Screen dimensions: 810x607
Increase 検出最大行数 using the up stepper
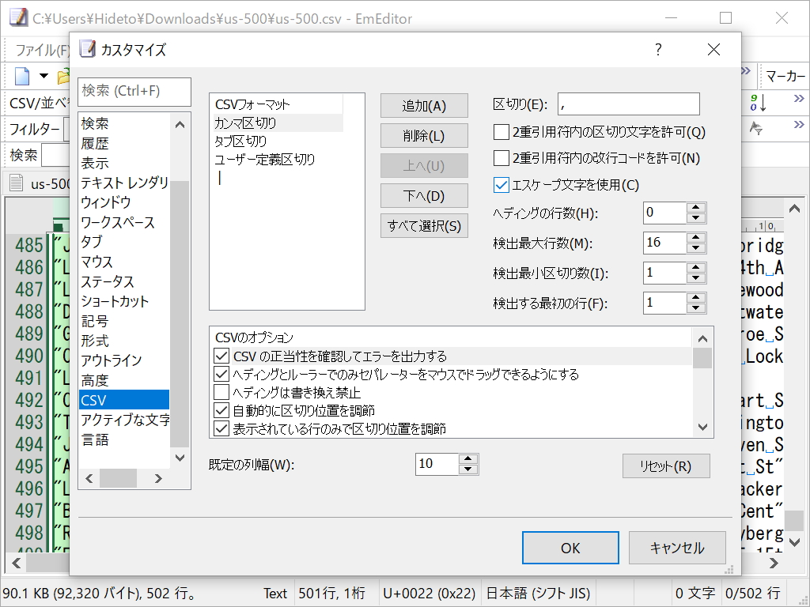pyautogui.click(x=695, y=238)
